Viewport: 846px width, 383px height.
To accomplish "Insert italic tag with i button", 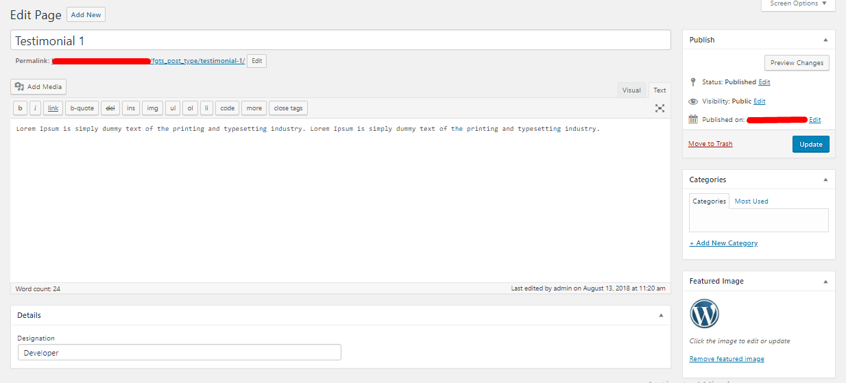I will pyautogui.click(x=35, y=108).
